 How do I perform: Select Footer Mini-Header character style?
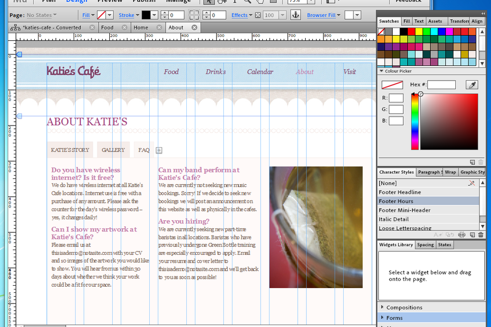point(428,210)
